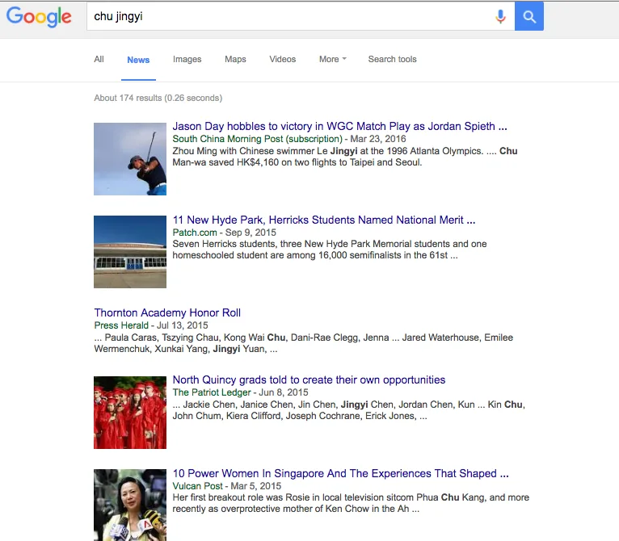Open Search tools options
Screen dimensions: 619x541
pyautogui.click(x=393, y=59)
